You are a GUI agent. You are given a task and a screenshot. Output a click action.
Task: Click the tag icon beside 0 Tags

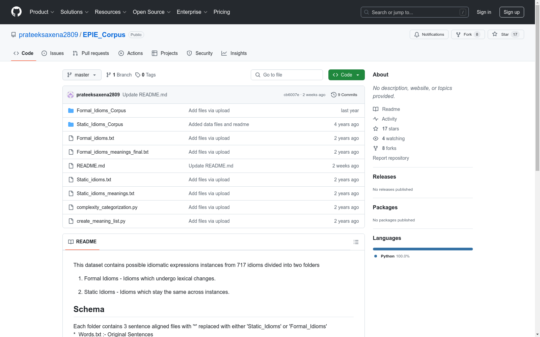coord(138,75)
